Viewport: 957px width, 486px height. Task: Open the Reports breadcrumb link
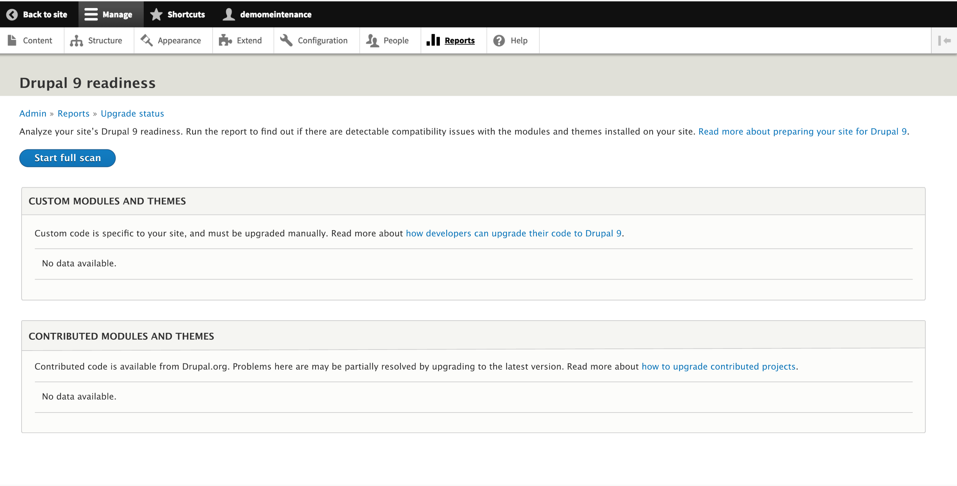pos(73,113)
